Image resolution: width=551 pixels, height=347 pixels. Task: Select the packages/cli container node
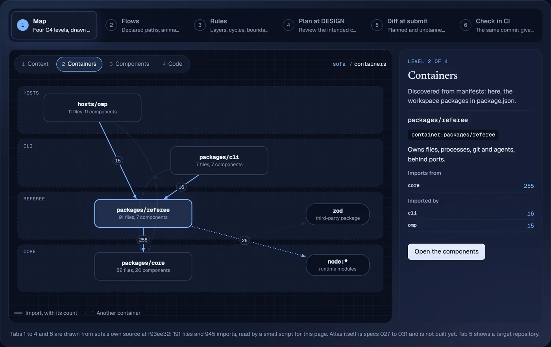[x=219, y=161]
